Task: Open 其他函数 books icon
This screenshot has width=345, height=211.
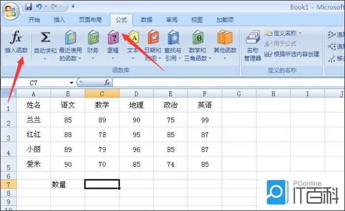Action: click(x=225, y=37)
